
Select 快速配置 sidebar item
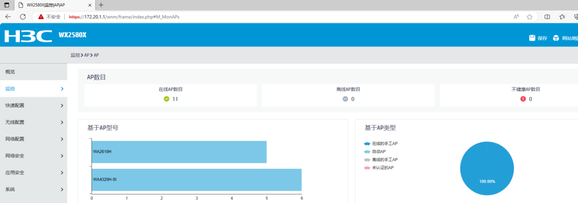pyautogui.click(x=34, y=106)
